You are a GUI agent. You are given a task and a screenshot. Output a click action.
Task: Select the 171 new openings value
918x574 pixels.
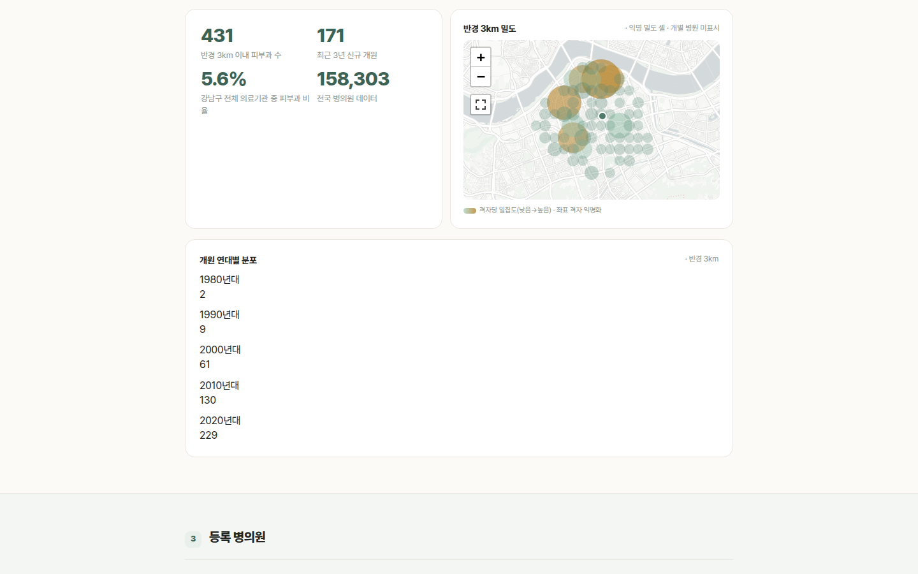click(330, 36)
